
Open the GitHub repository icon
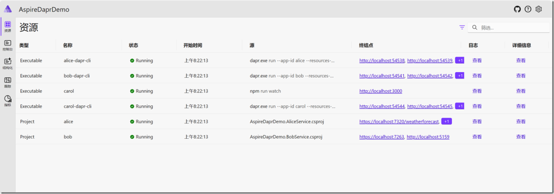pos(517,10)
